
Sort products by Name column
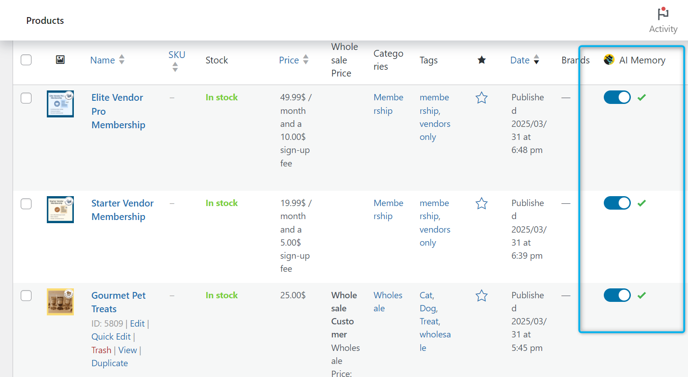pyautogui.click(x=107, y=60)
